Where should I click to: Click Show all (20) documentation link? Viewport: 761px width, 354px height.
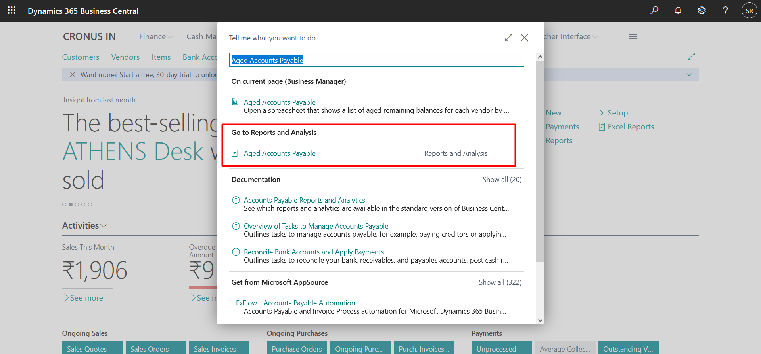[502, 180]
